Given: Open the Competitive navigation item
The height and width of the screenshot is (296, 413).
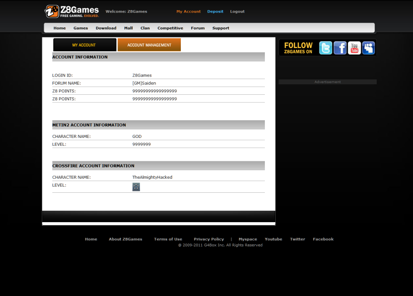Looking at the screenshot, I should (170, 28).
